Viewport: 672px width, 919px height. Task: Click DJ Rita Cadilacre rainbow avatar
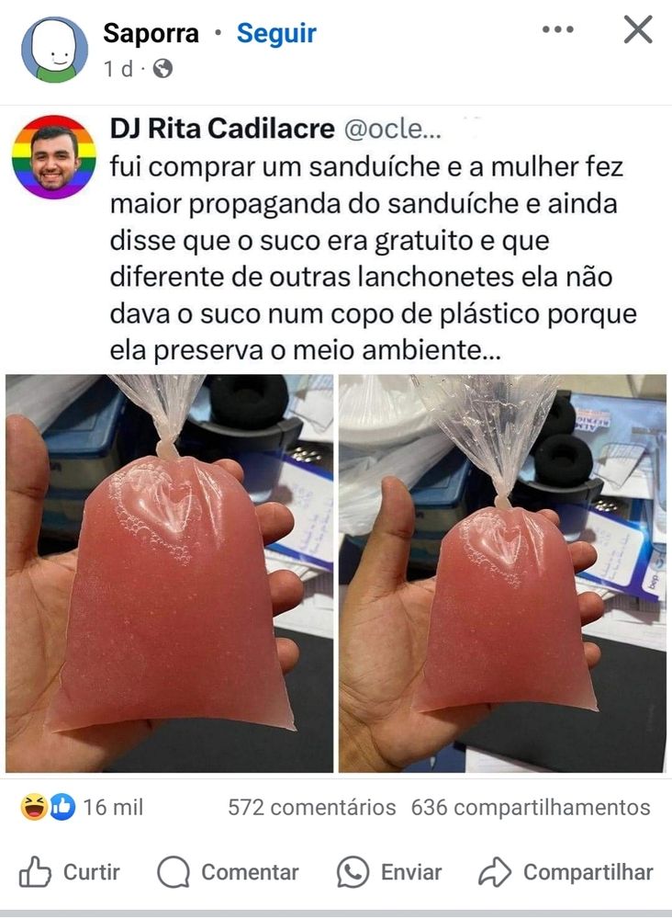pyautogui.click(x=54, y=157)
